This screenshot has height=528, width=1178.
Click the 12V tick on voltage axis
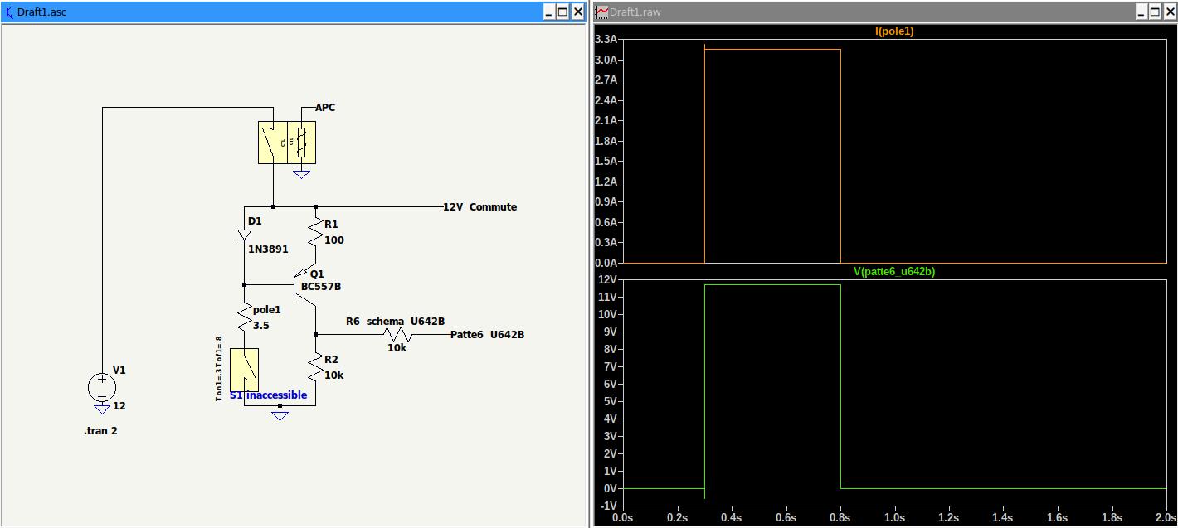click(x=607, y=279)
